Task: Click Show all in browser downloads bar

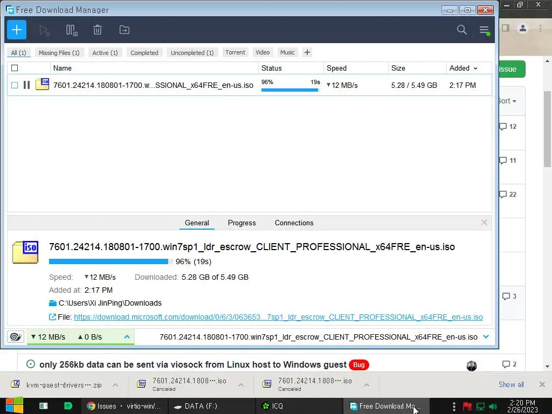Action: click(511, 384)
